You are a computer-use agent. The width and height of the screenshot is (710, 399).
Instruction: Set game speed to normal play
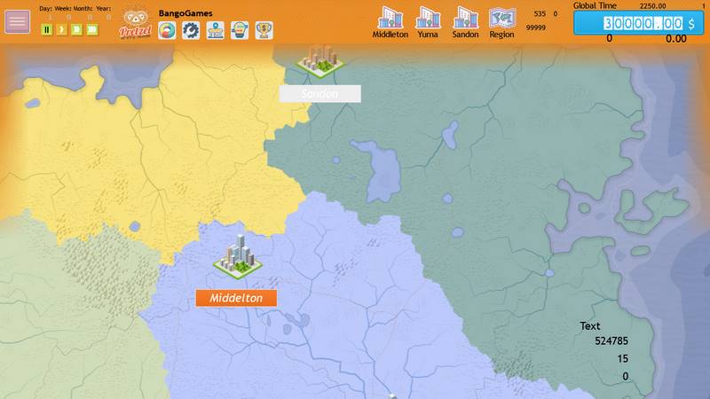(61, 29)
